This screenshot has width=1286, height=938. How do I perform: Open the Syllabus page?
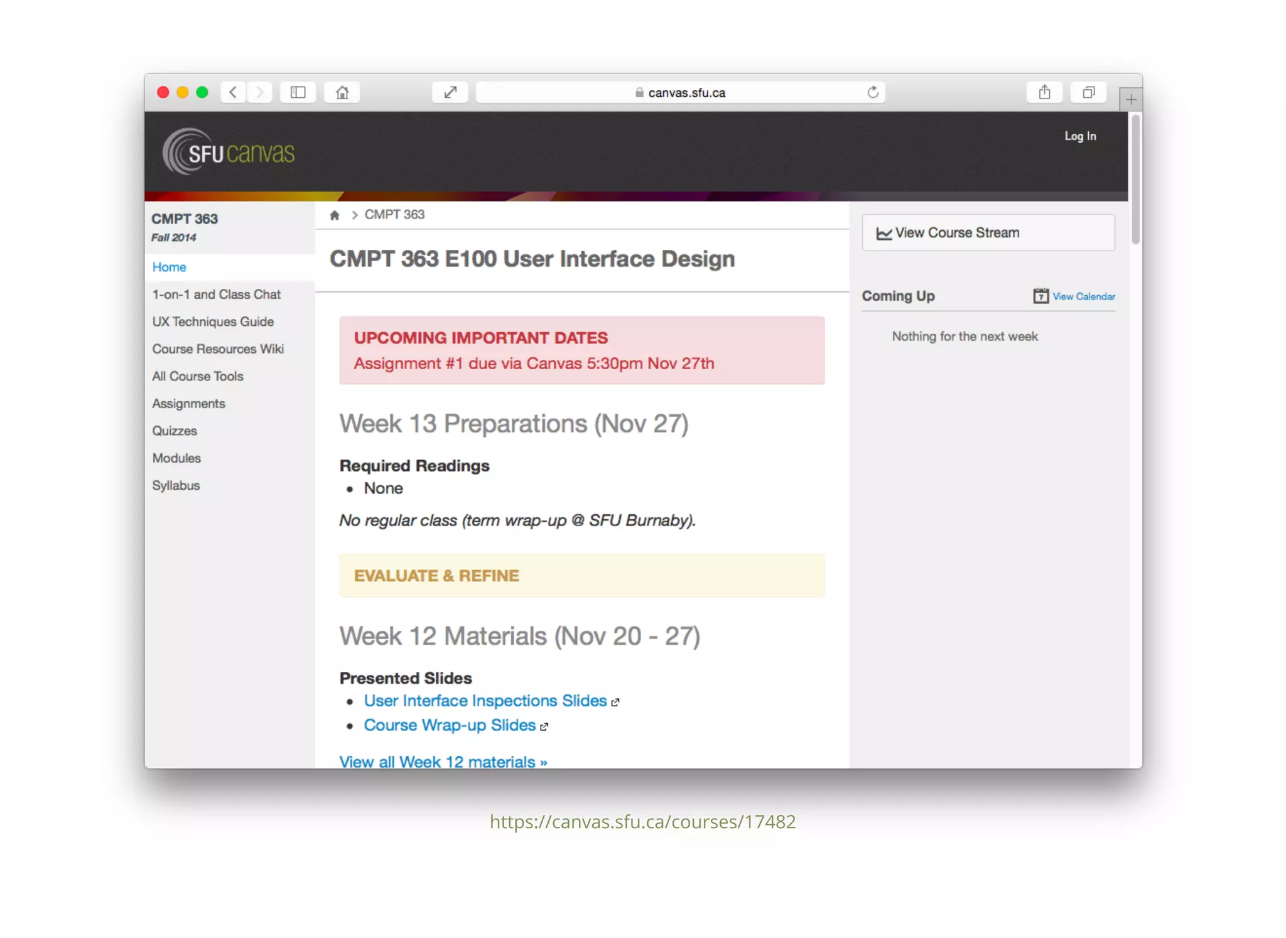[x=176, y=485]
